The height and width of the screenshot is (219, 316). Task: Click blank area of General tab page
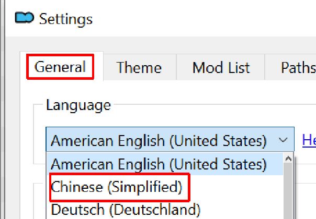click(27, 130)
